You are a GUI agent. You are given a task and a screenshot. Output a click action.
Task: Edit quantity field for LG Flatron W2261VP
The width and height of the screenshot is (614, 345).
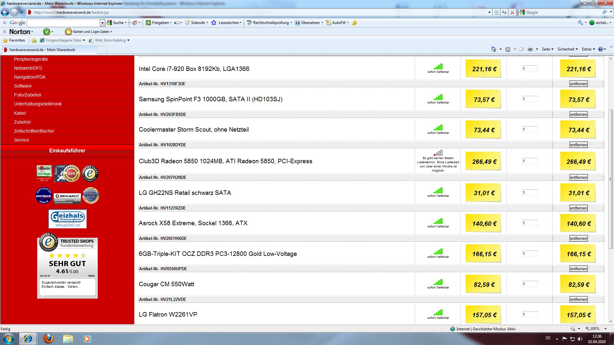(530, 314)
